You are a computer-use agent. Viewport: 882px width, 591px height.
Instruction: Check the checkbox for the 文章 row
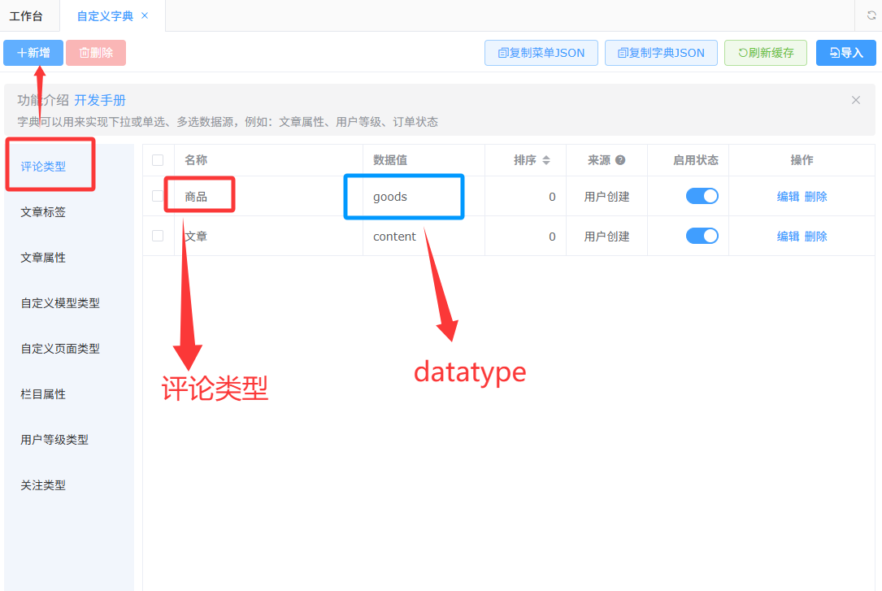click(158, 236)
